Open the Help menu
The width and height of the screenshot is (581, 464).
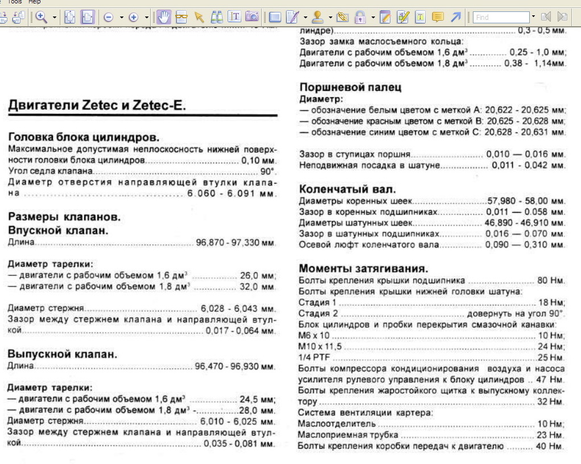(35, 2)
